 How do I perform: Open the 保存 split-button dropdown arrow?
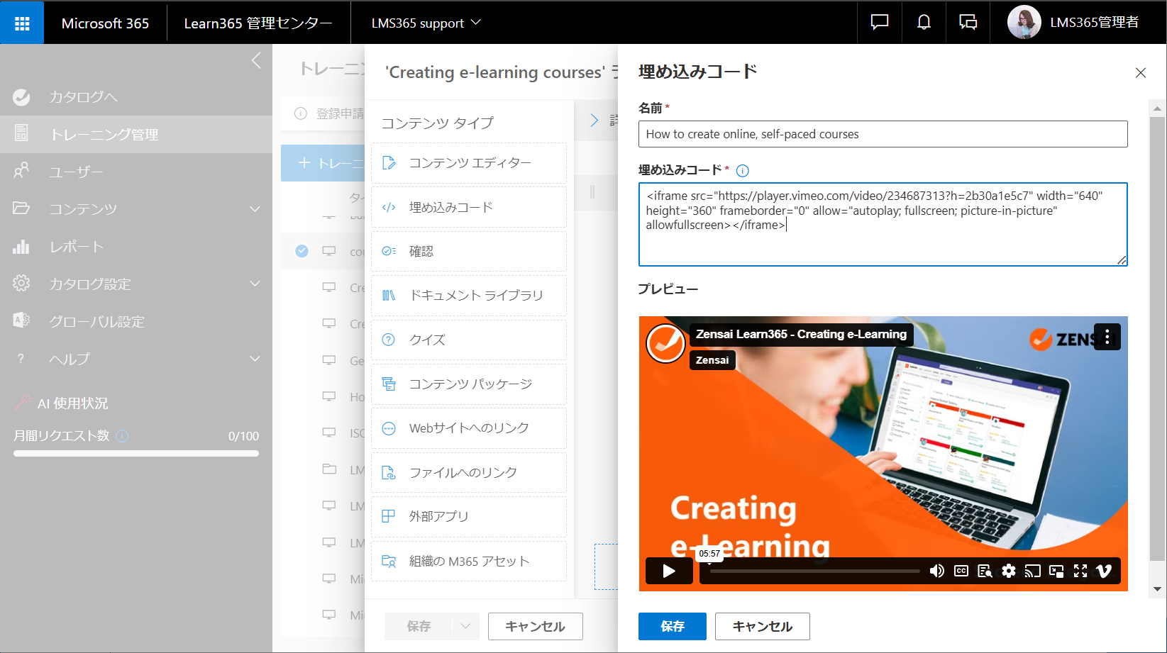[465, 627]
